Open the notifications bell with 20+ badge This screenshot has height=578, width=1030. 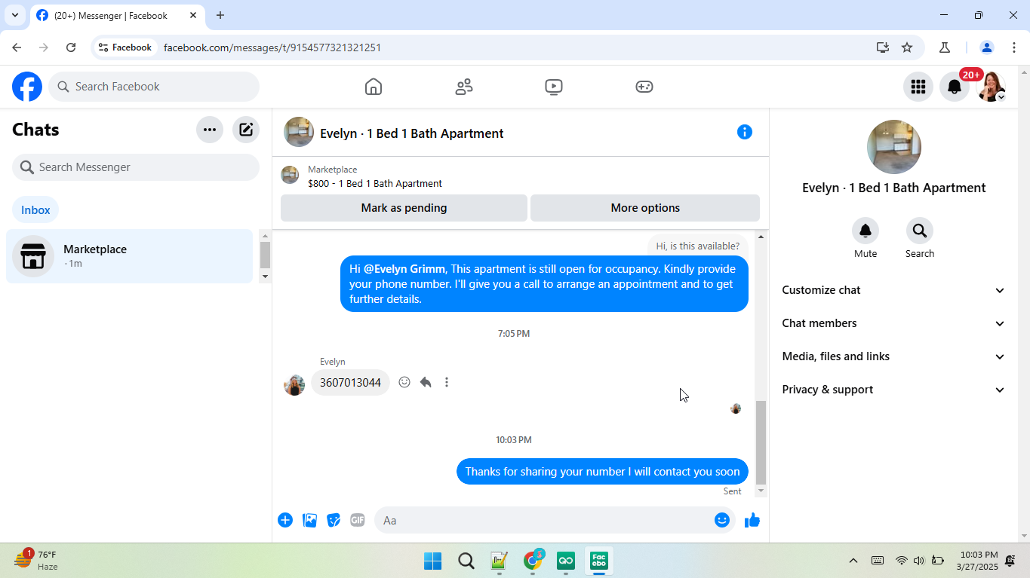955,87
